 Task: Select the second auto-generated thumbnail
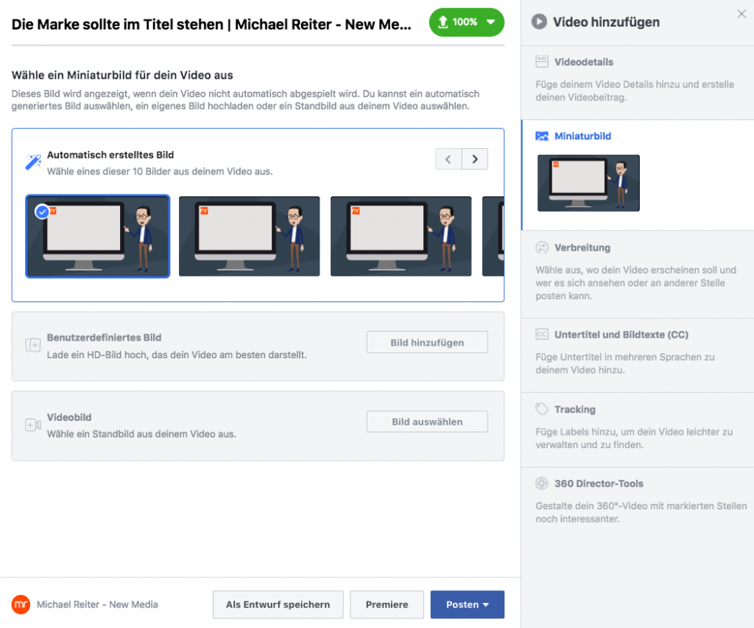coord(249,236)
